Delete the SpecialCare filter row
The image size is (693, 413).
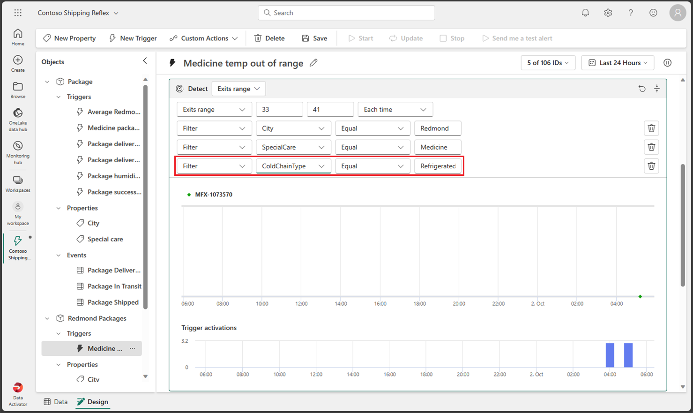coord(651,147)
